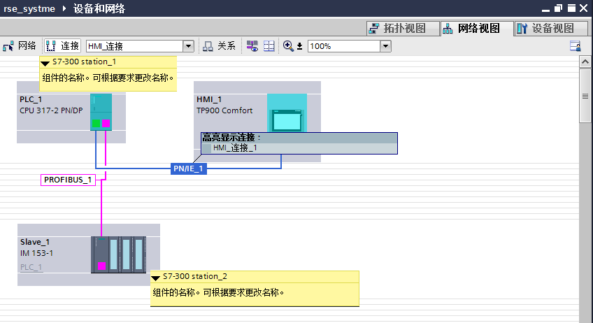This screenshot has height=323, width=593.
Task: Select the HMI_1 TP900 Comfort panel icon
Action: tap(287, 113)
